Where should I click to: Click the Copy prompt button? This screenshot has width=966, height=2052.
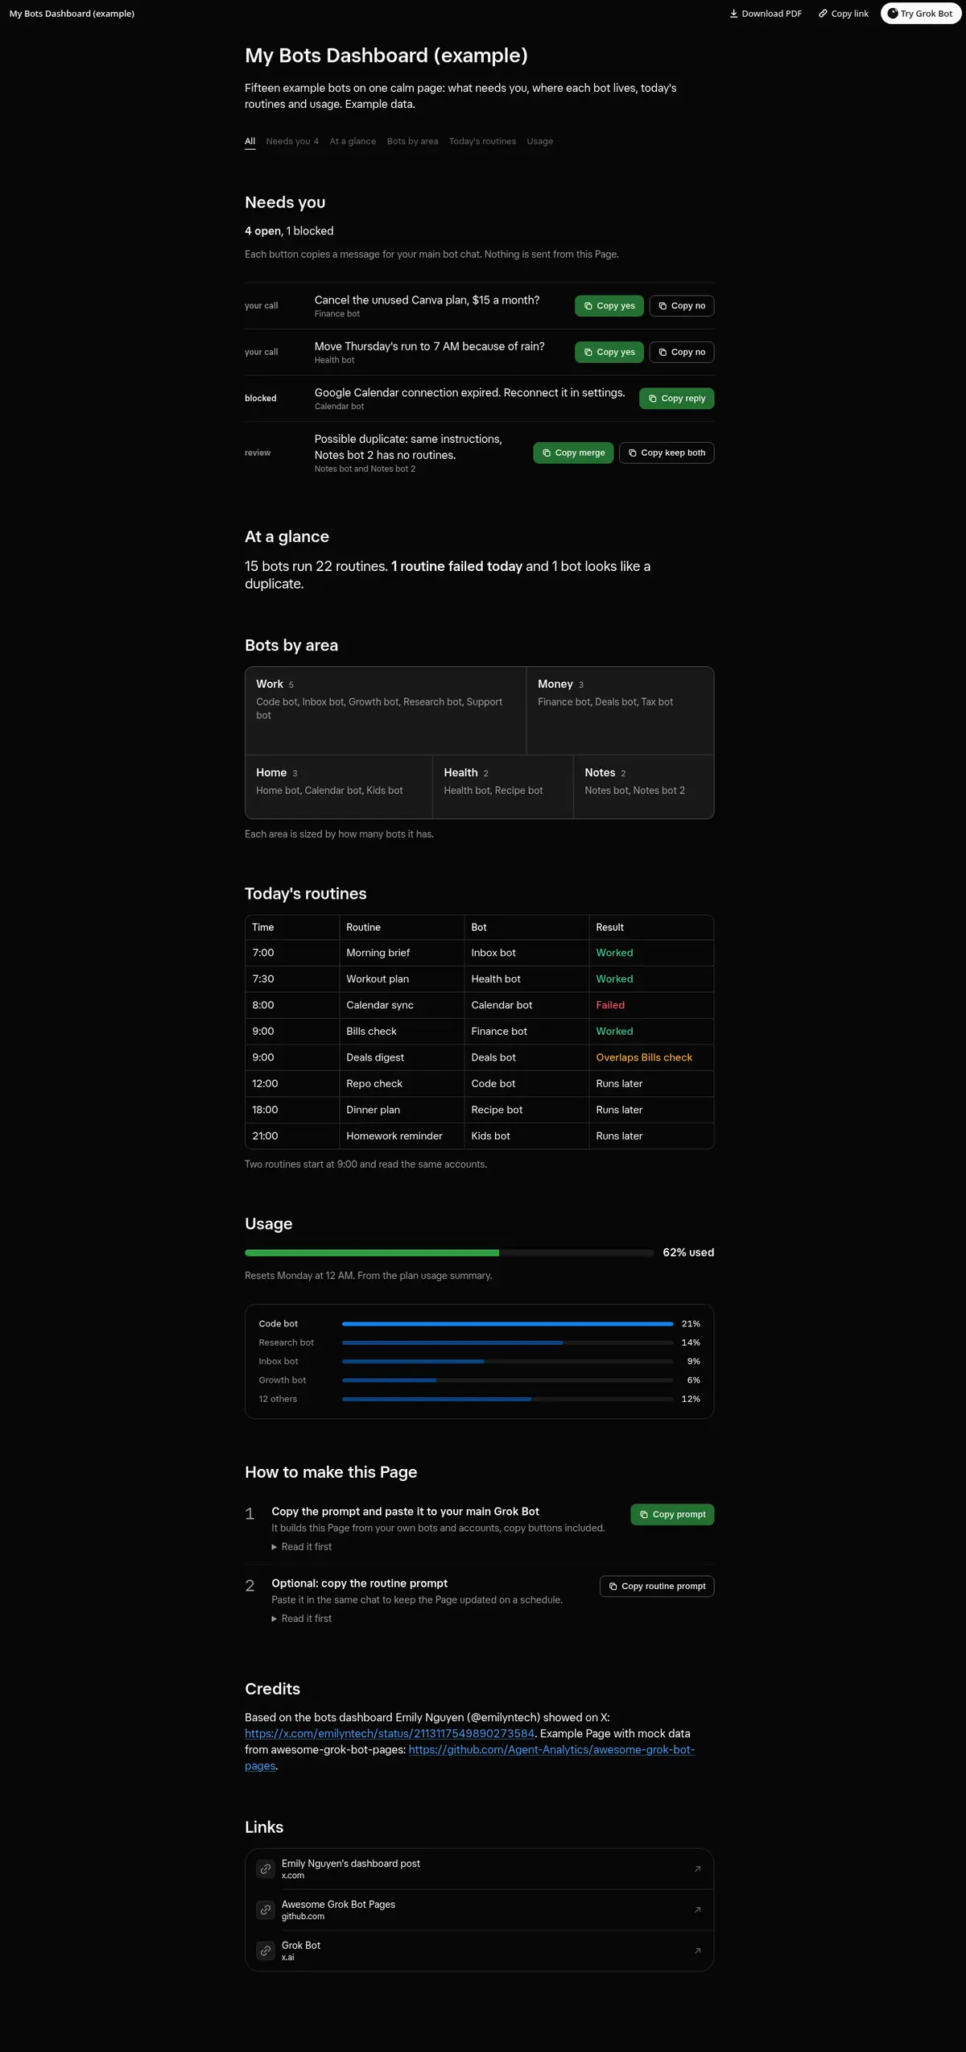point(672,1514)
